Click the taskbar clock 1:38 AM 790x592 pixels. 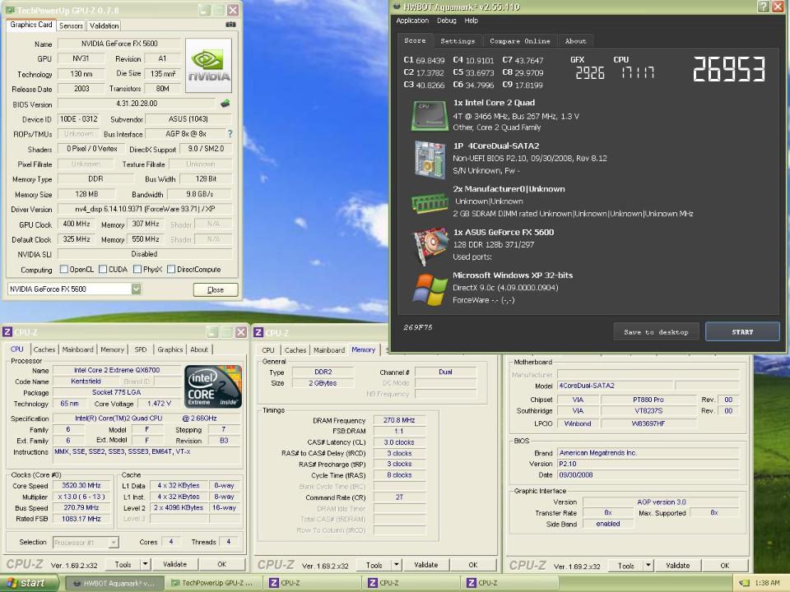[x=767, y=583]
